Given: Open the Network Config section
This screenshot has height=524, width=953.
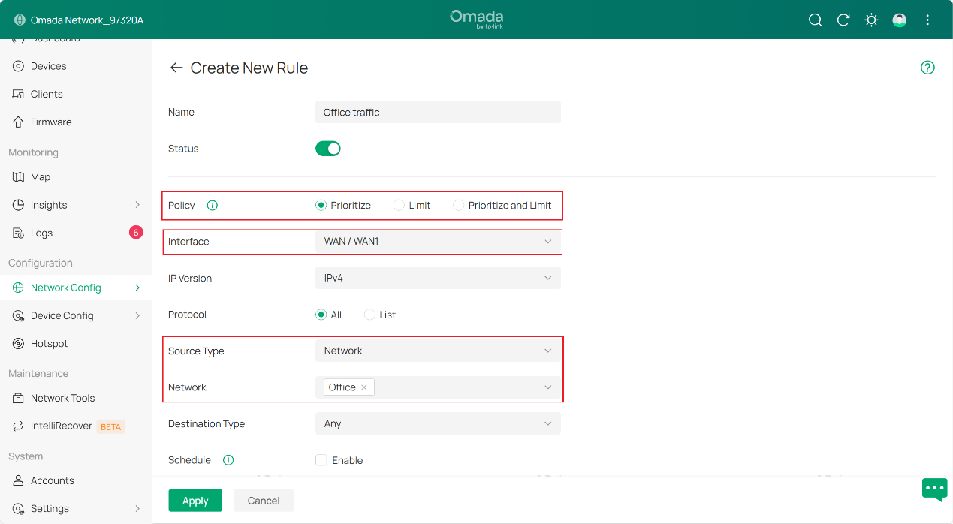Looking at the screenshot, I should click(66, 287).
